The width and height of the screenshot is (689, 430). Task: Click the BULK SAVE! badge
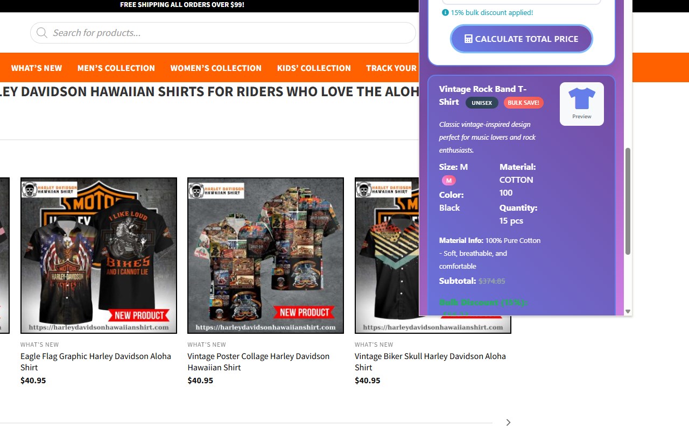coord(523,103)
